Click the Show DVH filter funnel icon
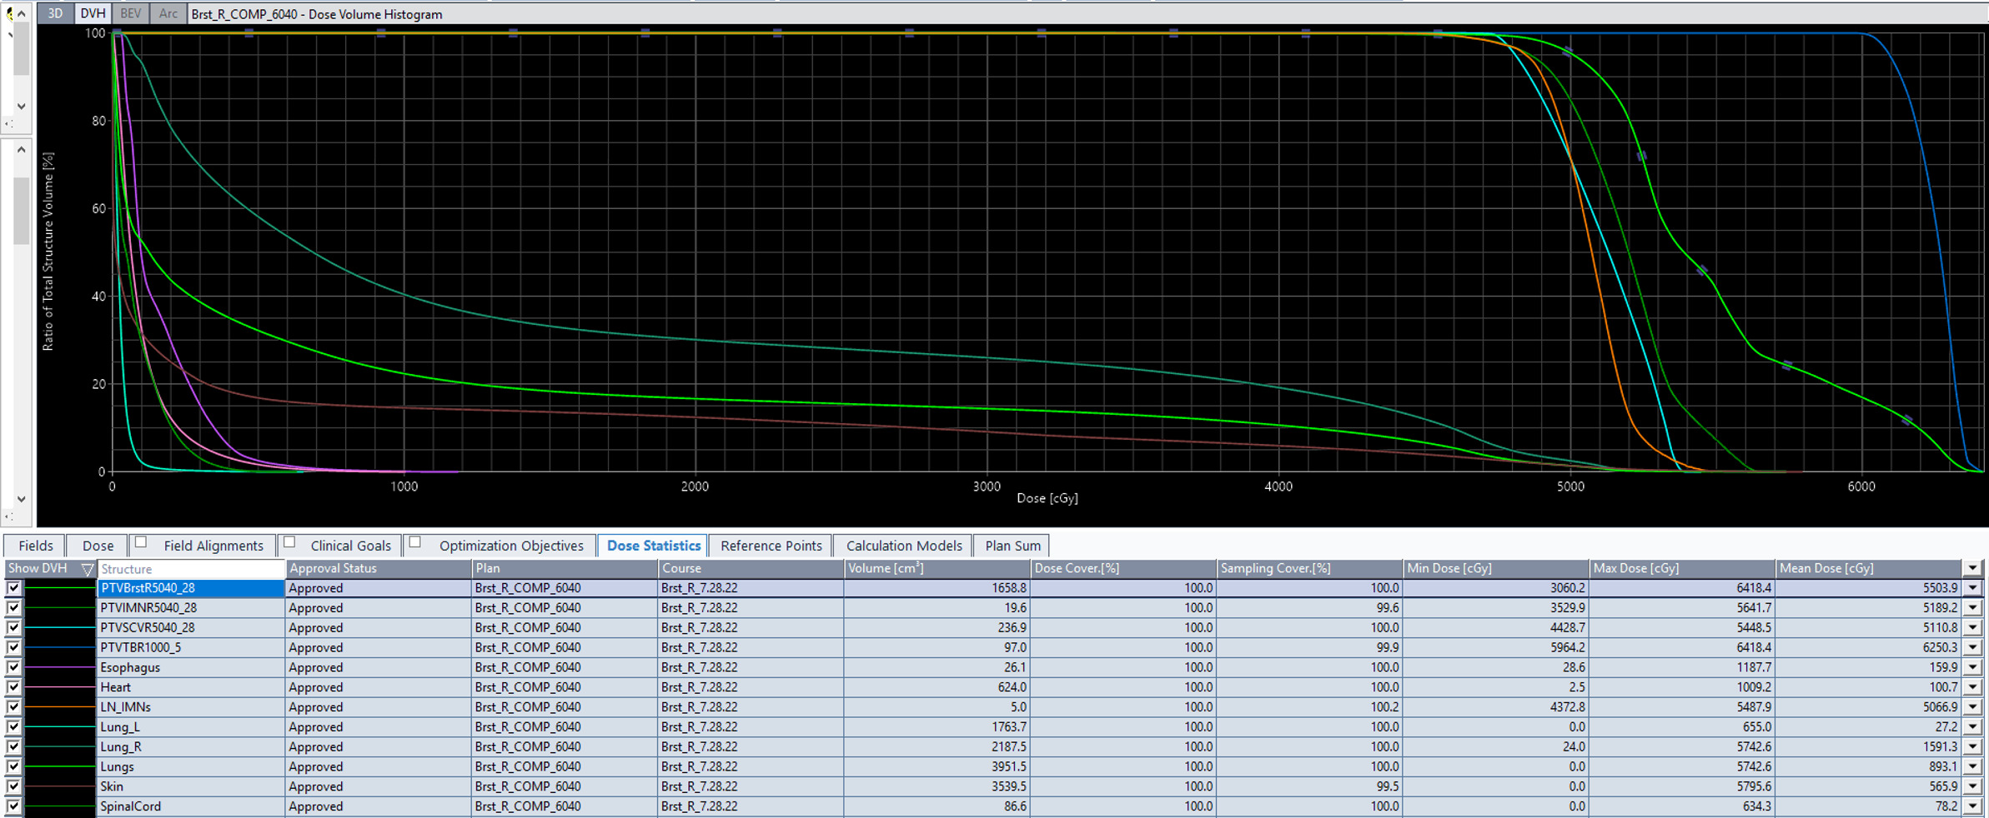Image resolution: width=1989 pixels, height=818 pixels. (x=87, y=569)
